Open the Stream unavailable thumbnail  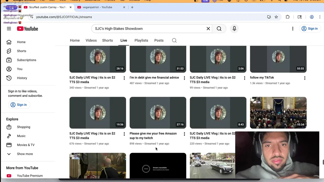coord(158,166)
